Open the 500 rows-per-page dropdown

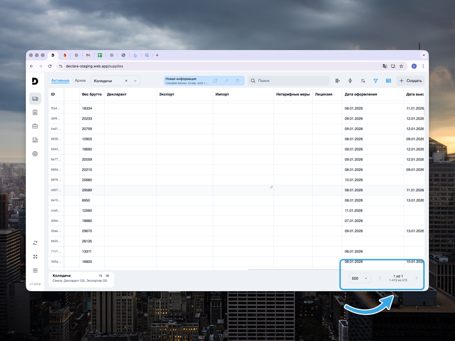pyautogui.click(x=360, y=278)
